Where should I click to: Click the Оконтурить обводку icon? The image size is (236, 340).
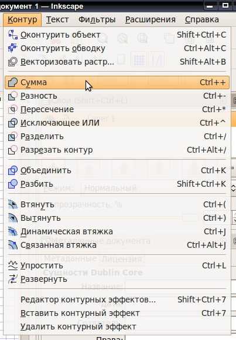(x=12, y=48)
